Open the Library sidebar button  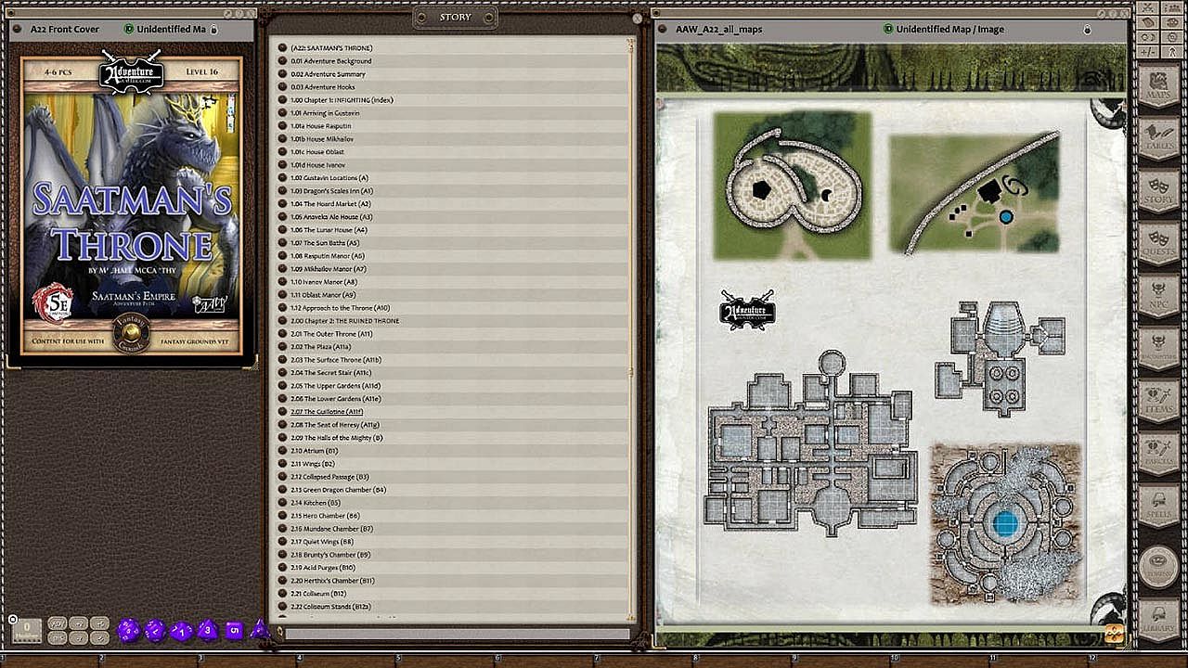coord(1158,618)
